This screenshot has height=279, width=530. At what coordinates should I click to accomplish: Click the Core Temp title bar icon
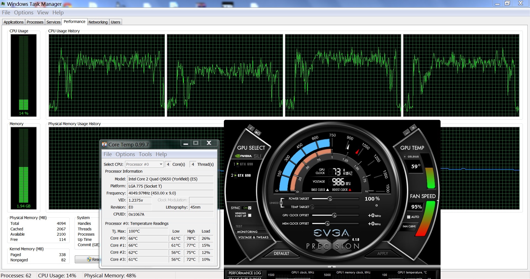[x=104, y=144]
